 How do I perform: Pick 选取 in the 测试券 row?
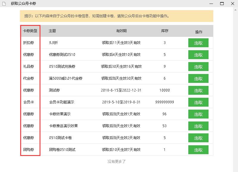[198, 90]
